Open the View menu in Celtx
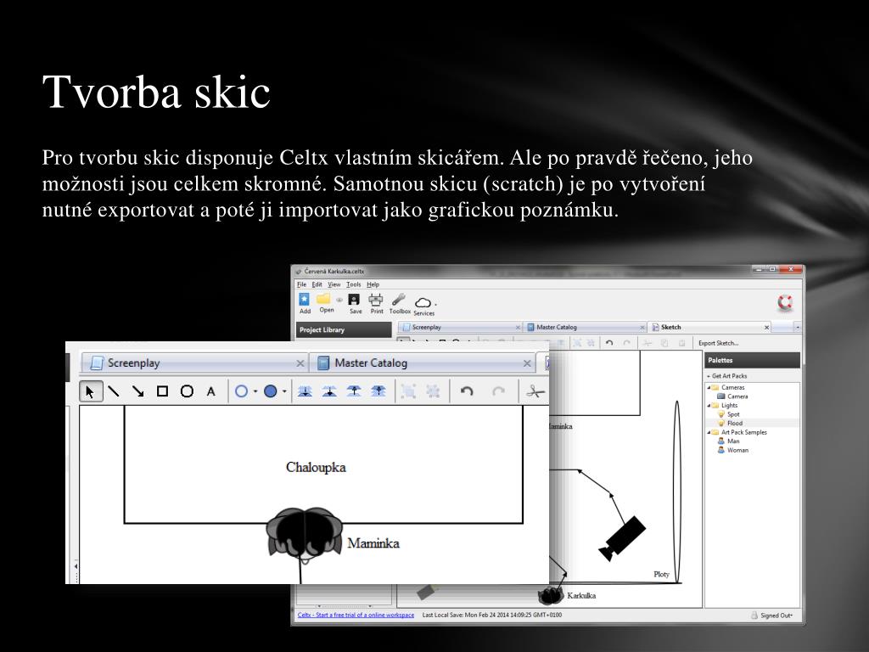The height and width of the screenshot is (652, 869). (x=334, y=284)
